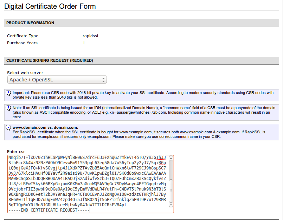Image resolution: width=283 pixels, height=220 pixels.
Task: Click the CSR line starting "8F6AwT1l1qE3D7"
Action: coord(87,199)
